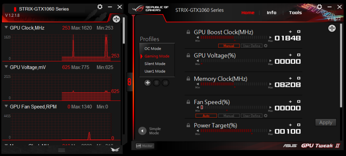Decrease Memory Clock with left arrow
This screenshot has width=346, height=156.
pos(198,84)
